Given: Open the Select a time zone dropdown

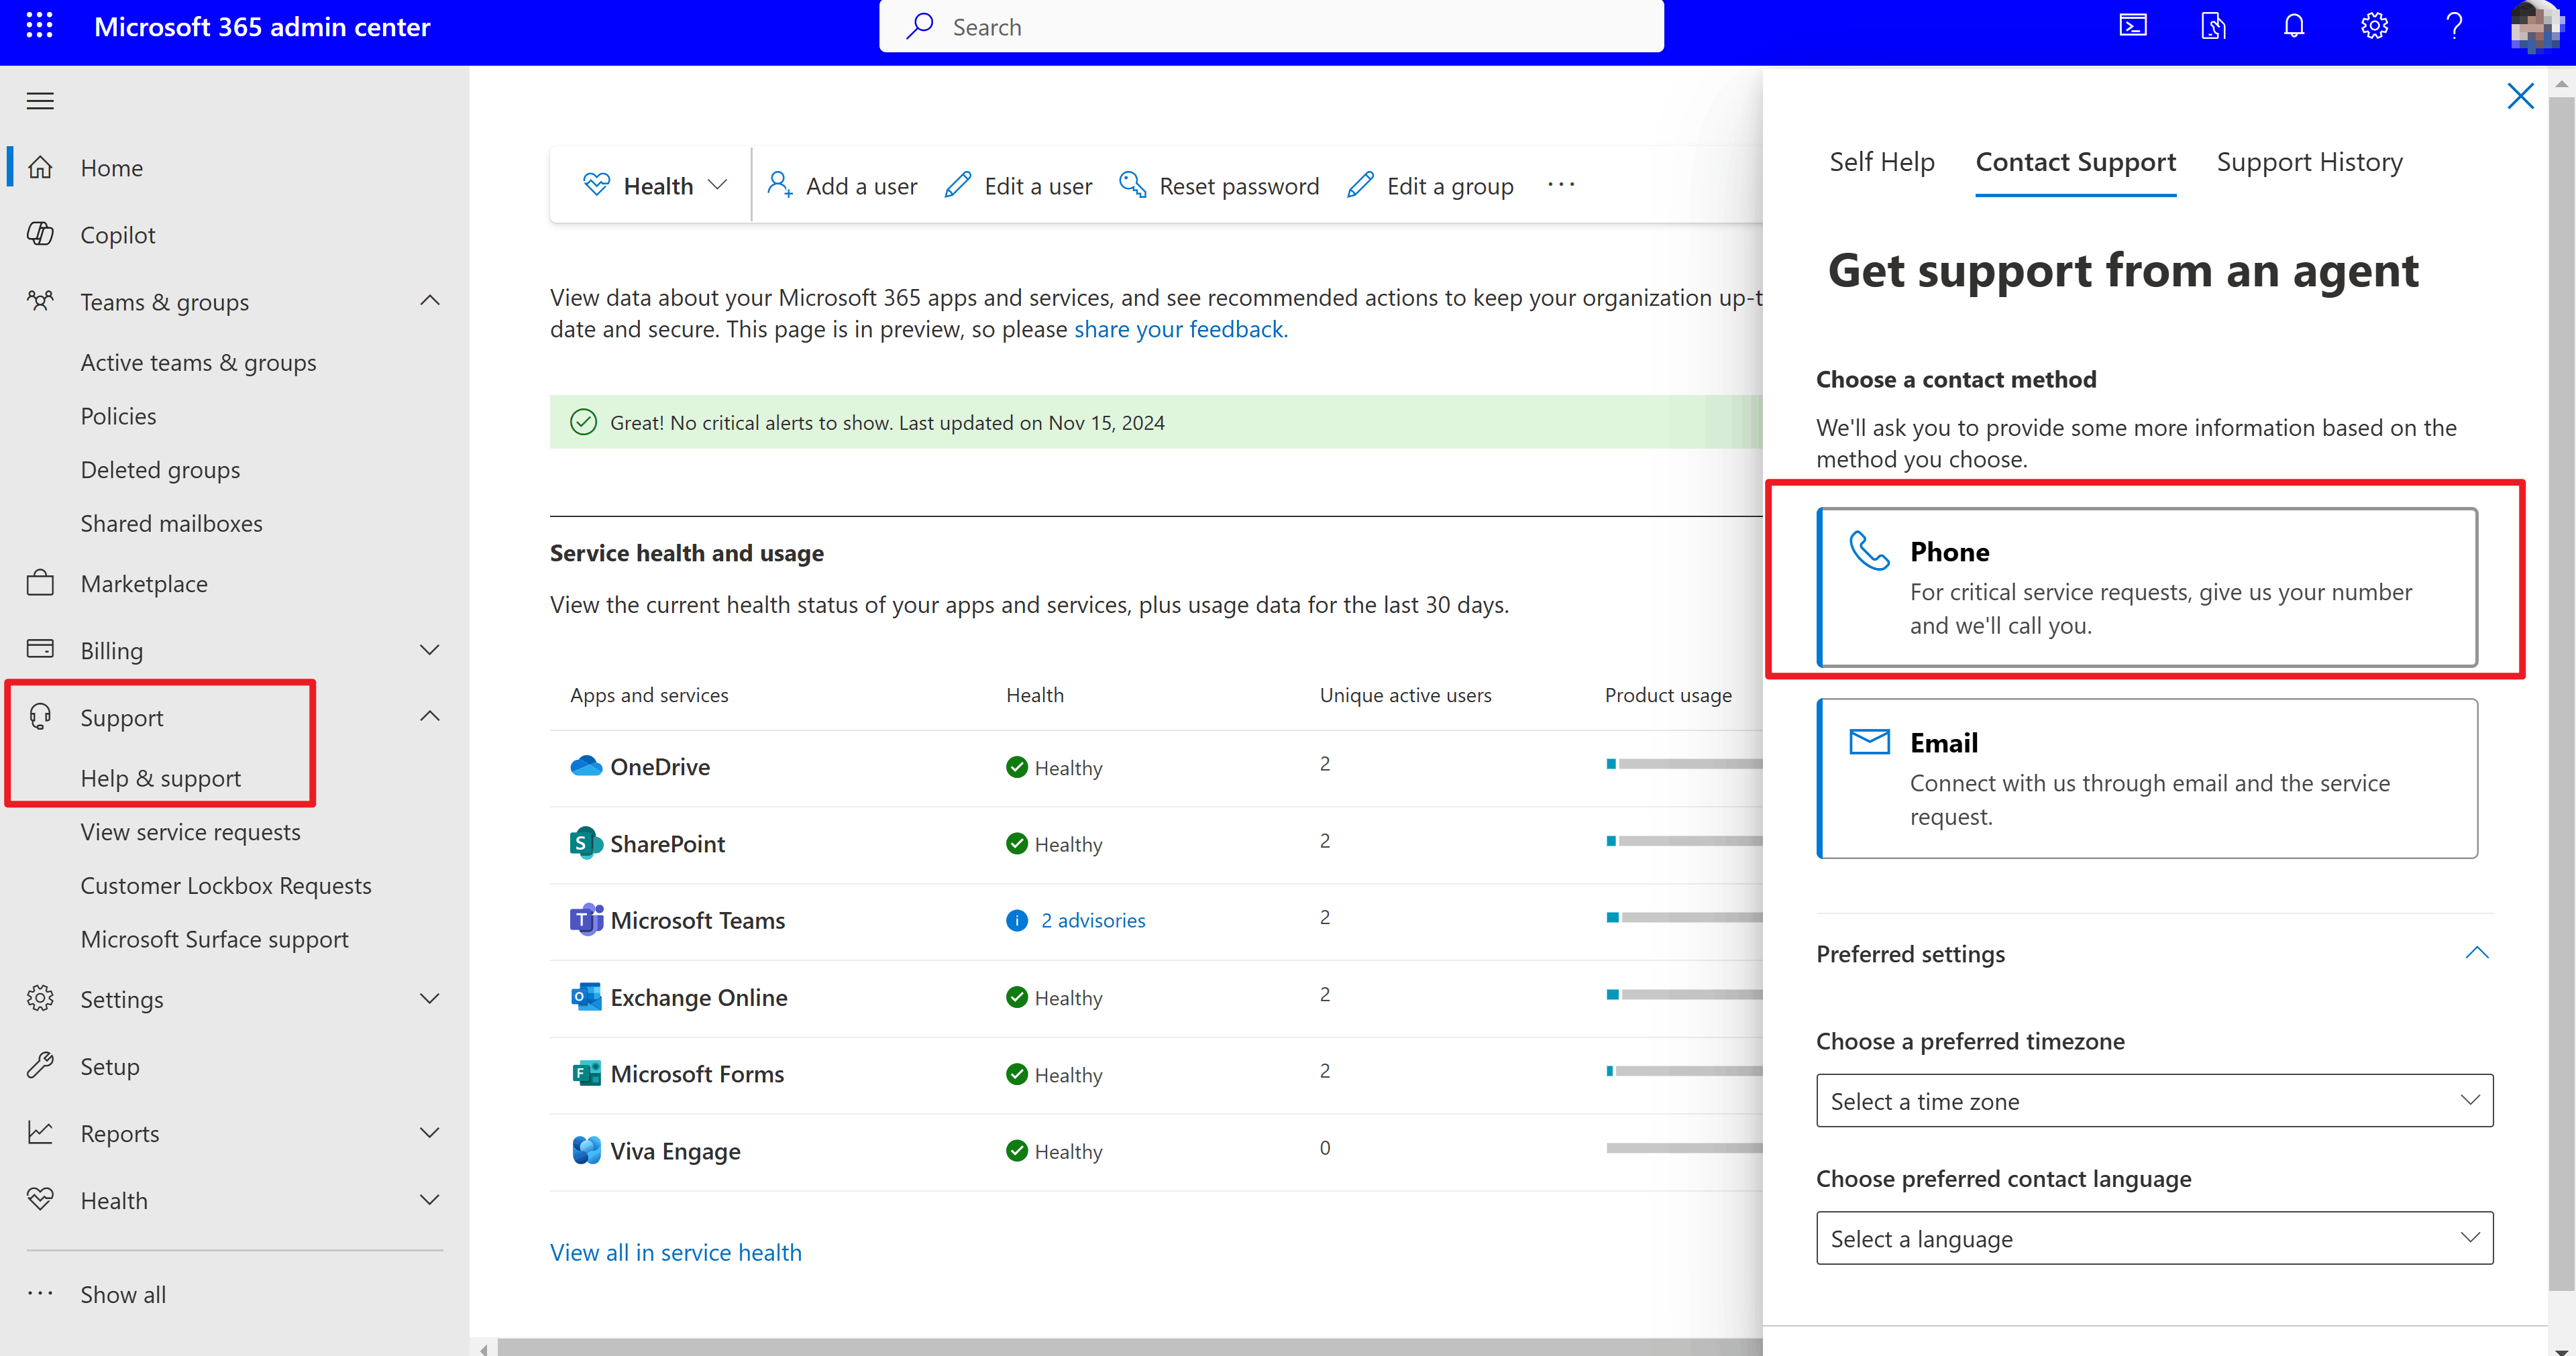Looking at the screenshot, I should tap(2154, 1100).
